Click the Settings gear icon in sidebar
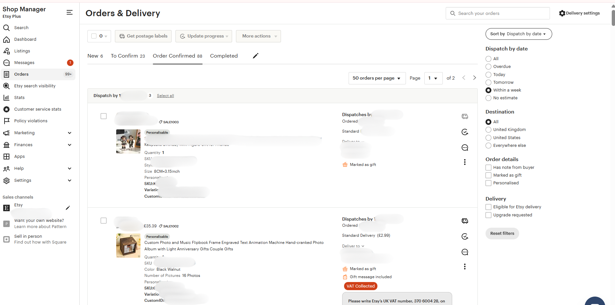 point(6,180)
